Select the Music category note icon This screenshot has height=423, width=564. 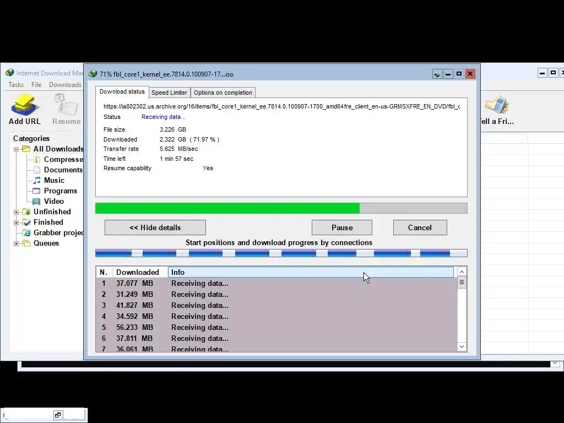tap(37, 180)
